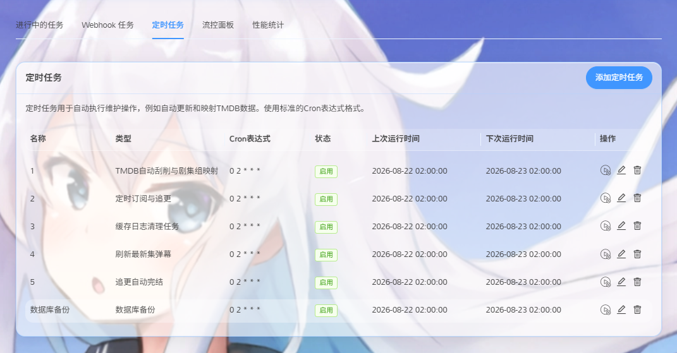Edit the 追更自动完结 task
Image resolution: width=677 pixels, height=353 pixels.
coord(621,282)
